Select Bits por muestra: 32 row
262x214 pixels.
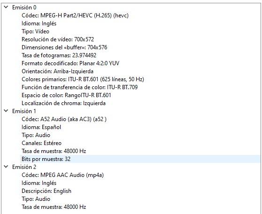click(140, 159)
